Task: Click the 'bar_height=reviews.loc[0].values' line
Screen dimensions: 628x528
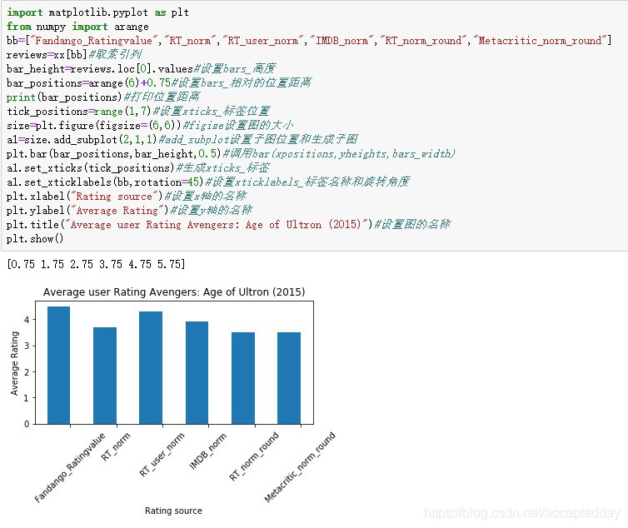Action: click(141, 68)
